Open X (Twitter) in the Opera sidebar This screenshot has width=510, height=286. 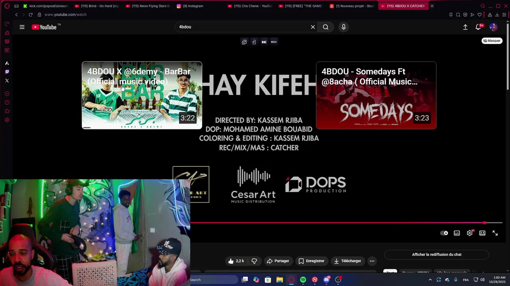7,81
